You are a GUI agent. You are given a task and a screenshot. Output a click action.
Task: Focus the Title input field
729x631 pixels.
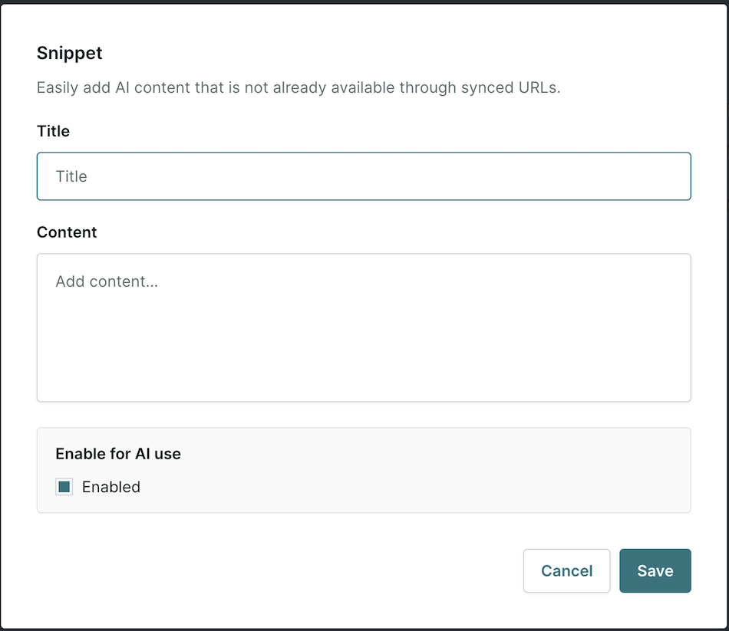click(364, 176)
